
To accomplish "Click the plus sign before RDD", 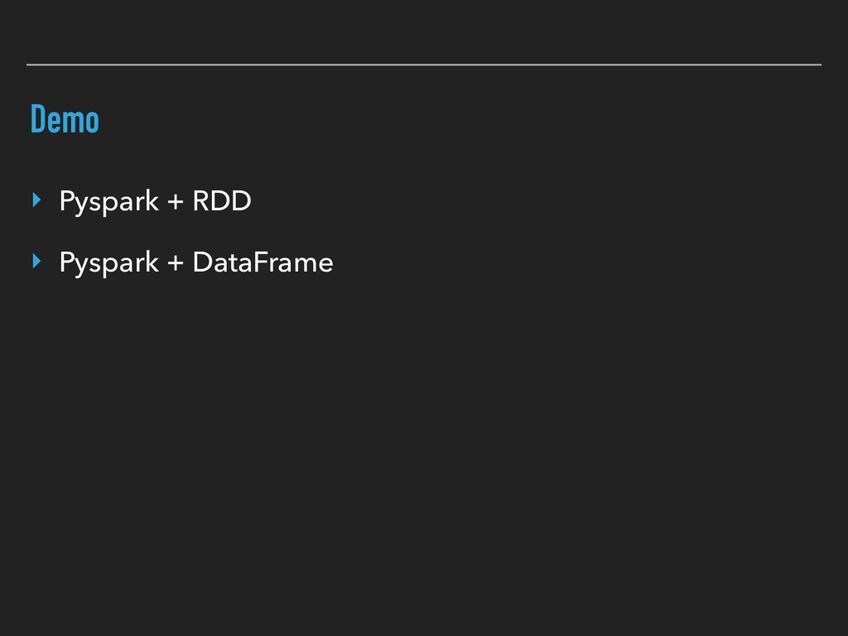I will tap(175, 202).
